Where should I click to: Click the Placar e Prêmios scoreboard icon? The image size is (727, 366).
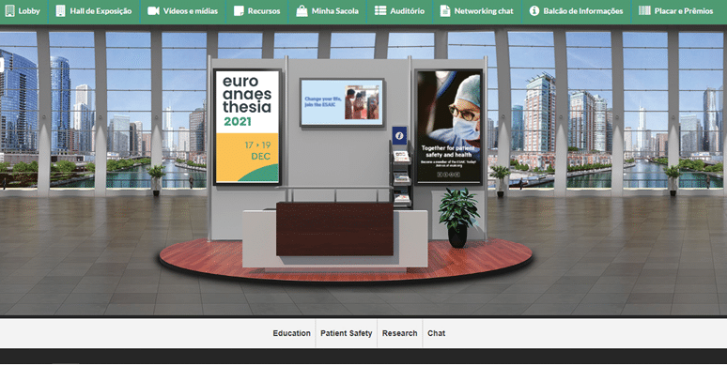pos(644,10)
